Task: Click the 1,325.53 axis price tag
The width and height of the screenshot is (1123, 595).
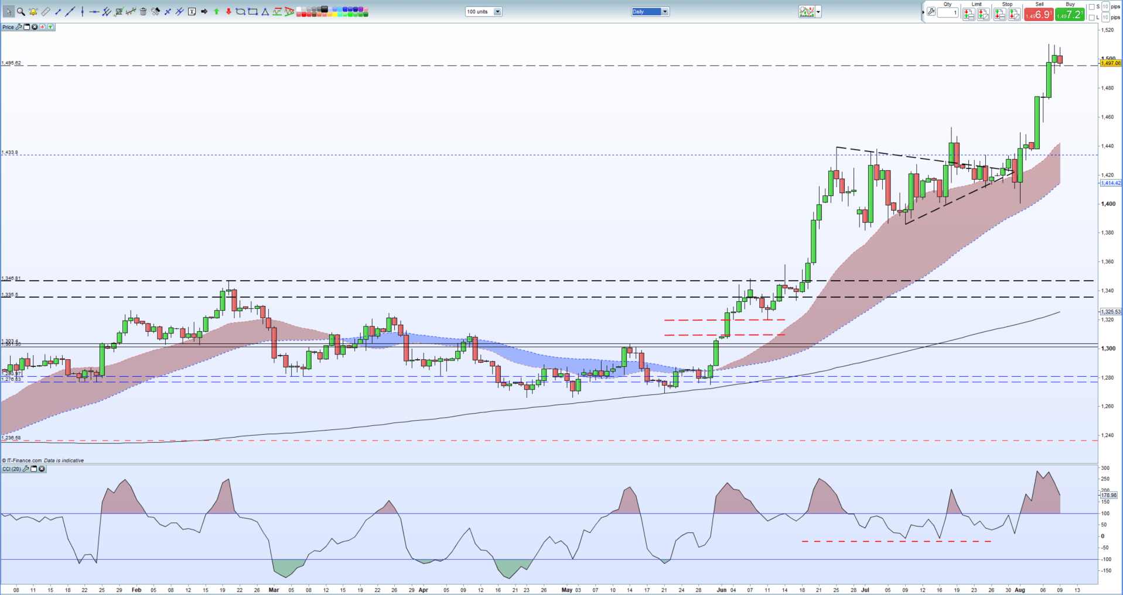Action: click(1111, 312)
